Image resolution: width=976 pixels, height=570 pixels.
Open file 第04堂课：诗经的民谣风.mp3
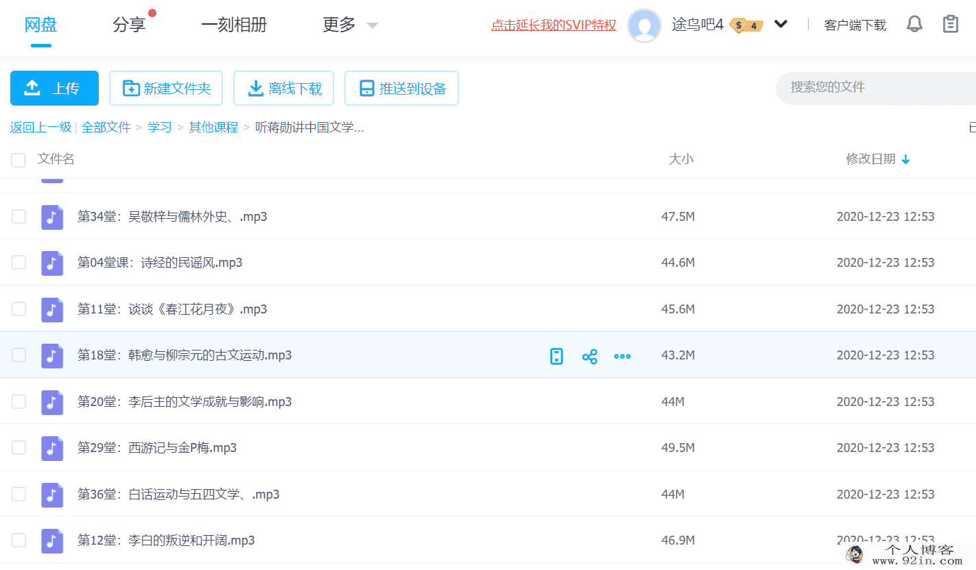pos(160,263)
